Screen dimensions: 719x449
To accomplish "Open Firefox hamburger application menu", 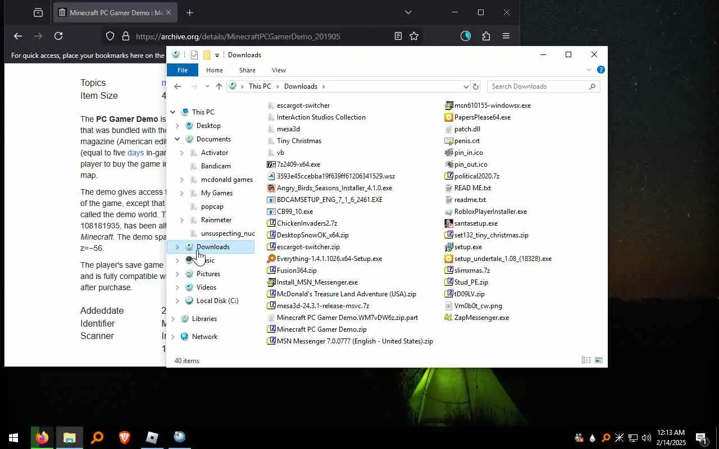I will click(x=506, y=36).
